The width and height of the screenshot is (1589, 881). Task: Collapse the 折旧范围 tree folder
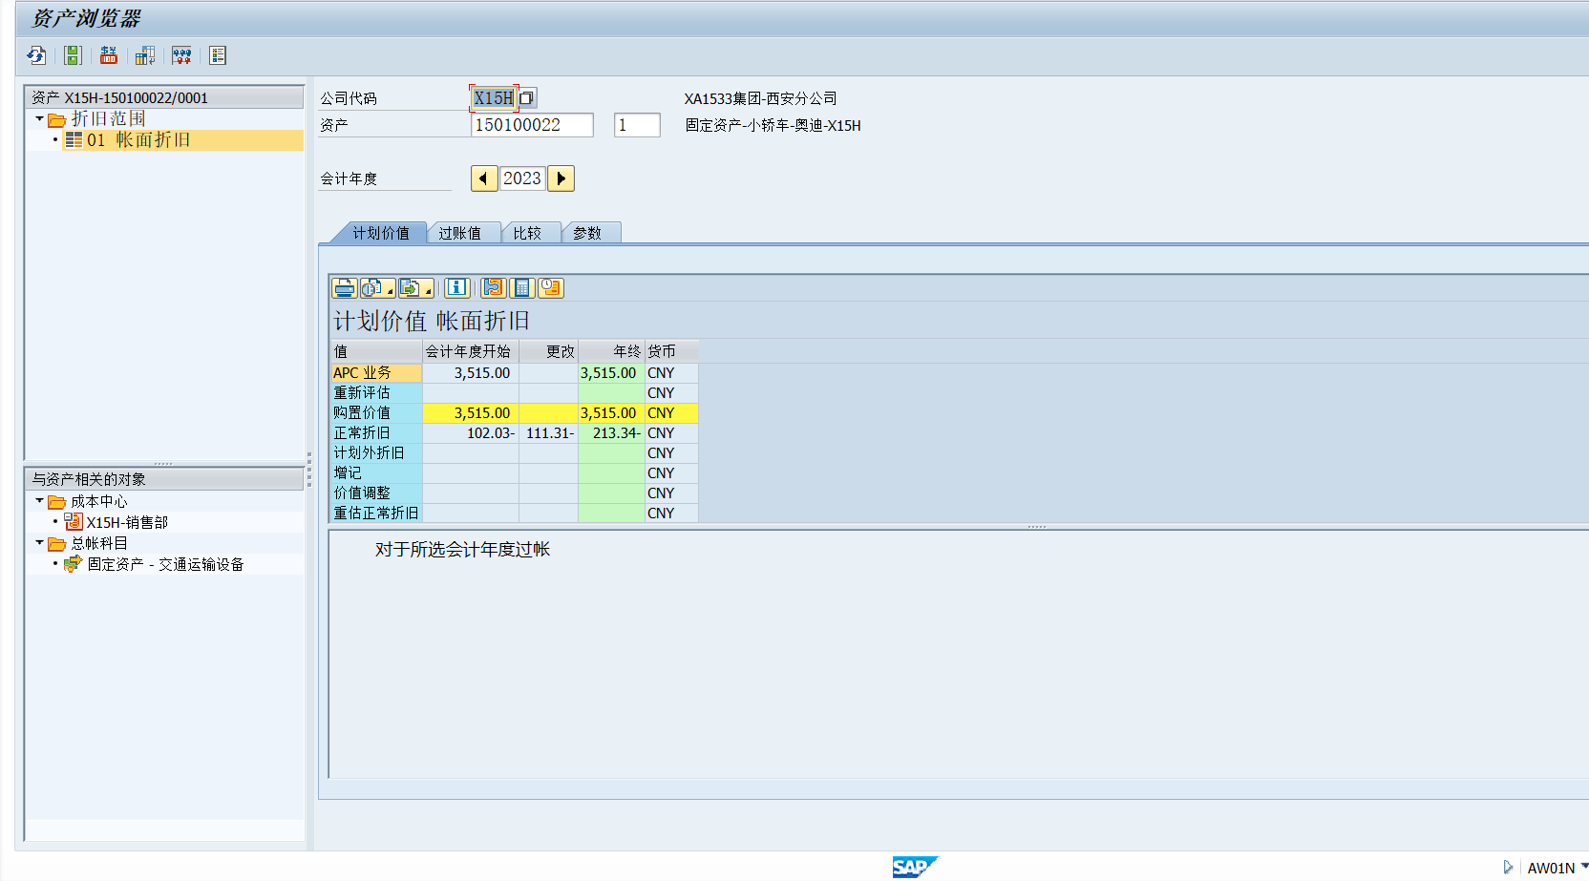(x=39, y=118)
